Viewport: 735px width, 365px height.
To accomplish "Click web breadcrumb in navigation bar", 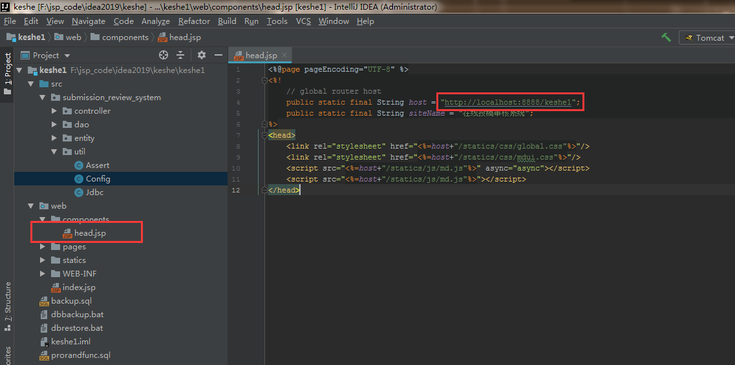I will click(69, 37).
